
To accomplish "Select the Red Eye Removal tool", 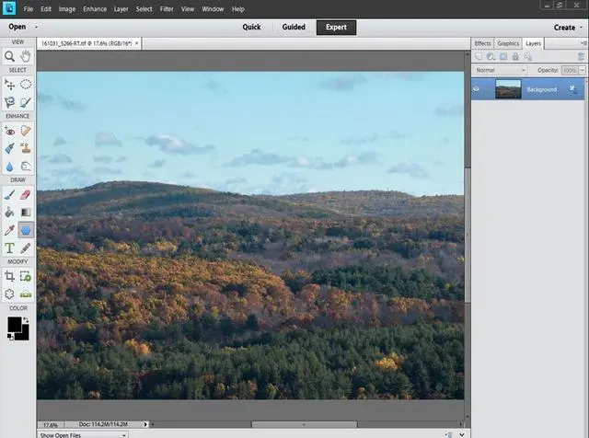I will 9,131.
